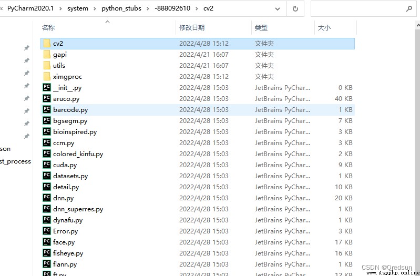Expand the chevron after system breadcrumb
The height and width of the screenshot is (276, 420).
(x=95, y=8)
